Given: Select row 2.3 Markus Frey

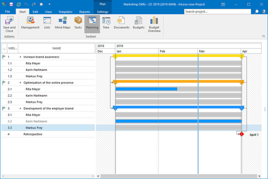Looking at the screenshot, I should 48,102.
